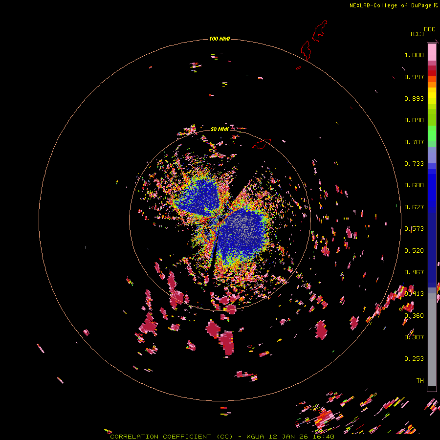Pick the periwinkle light-blue band of the color scale

coord(432,155)
